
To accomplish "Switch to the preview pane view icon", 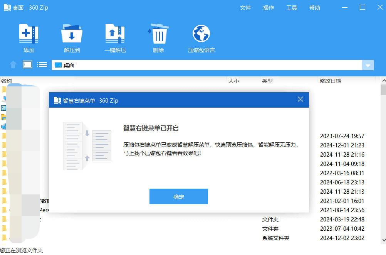I will pos(28,64).
